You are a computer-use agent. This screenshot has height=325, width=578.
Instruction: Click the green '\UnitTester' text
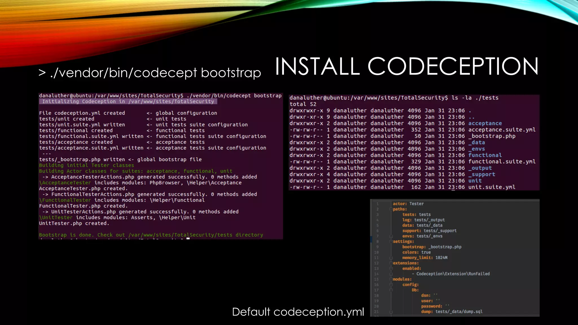56,218
